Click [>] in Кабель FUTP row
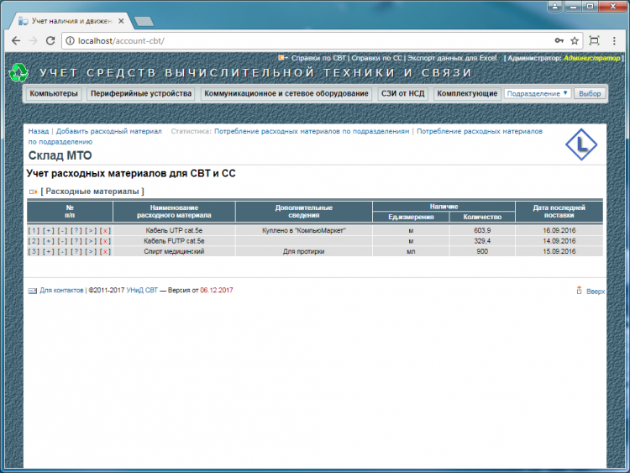The image size is (630, 473). 91,241
